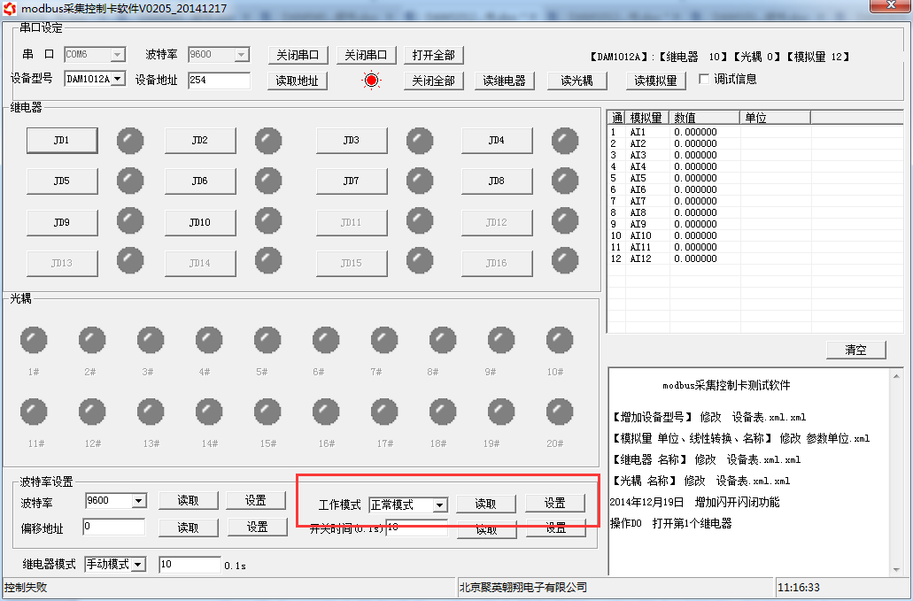
Task: Toggle relay JD1 button
Action: pos(61,140)
